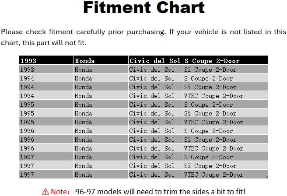
Task: Select the last row VTEC Coupe 2-Door cell
Action: (x=226, y=175)
